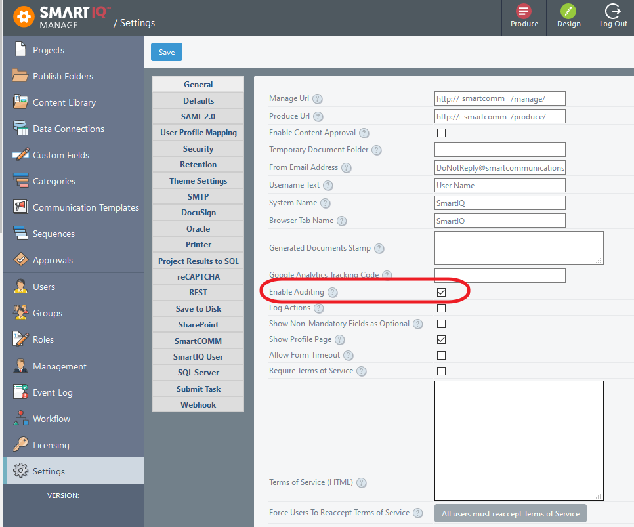Open the Categories icon

[x=20, y=180]
